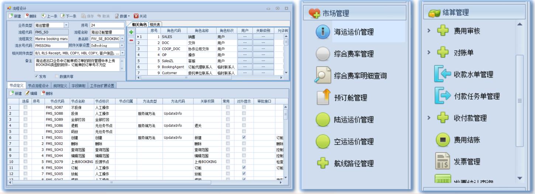Select 预订舱管理 in the market panel

point(350,98)
